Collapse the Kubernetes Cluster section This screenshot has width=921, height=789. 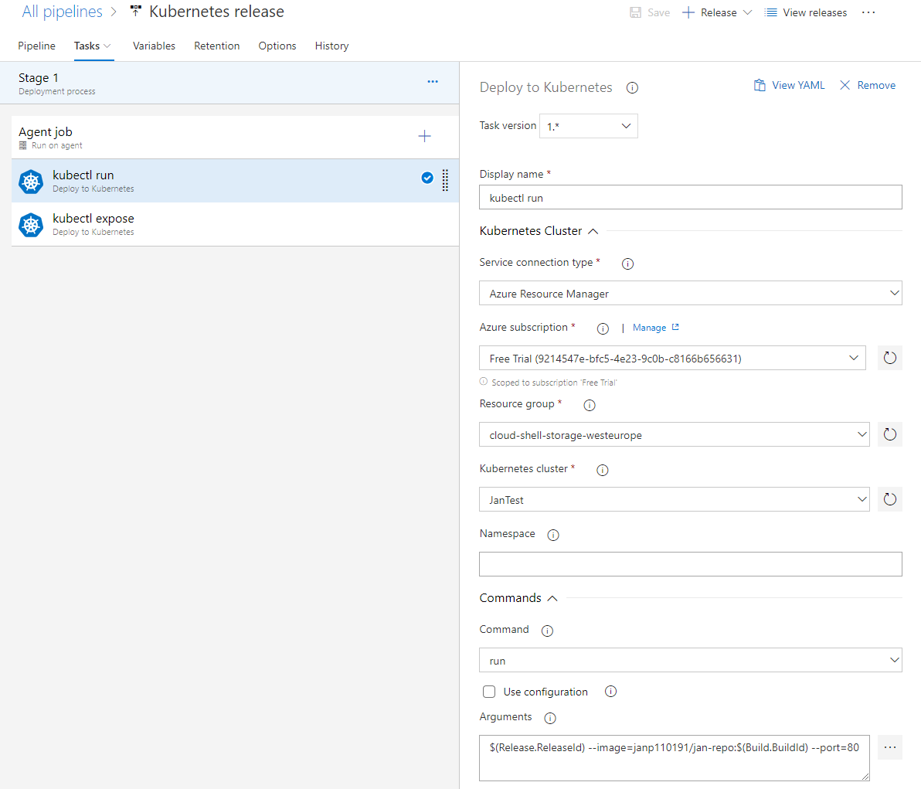[593, 232]
